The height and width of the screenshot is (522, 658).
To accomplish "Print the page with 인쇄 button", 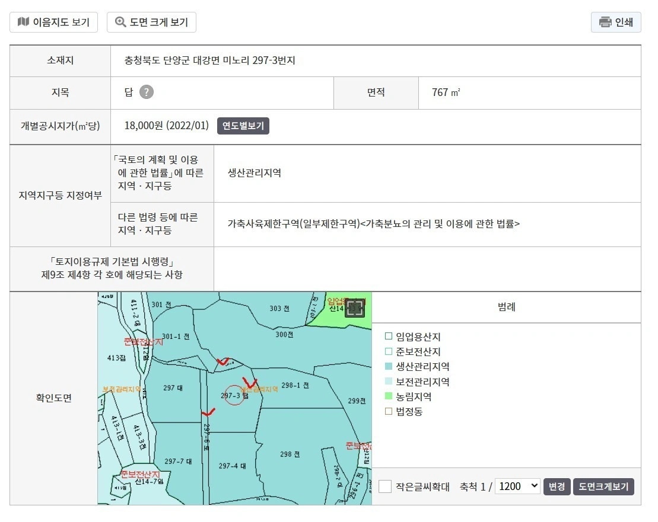I will [616, 22].
